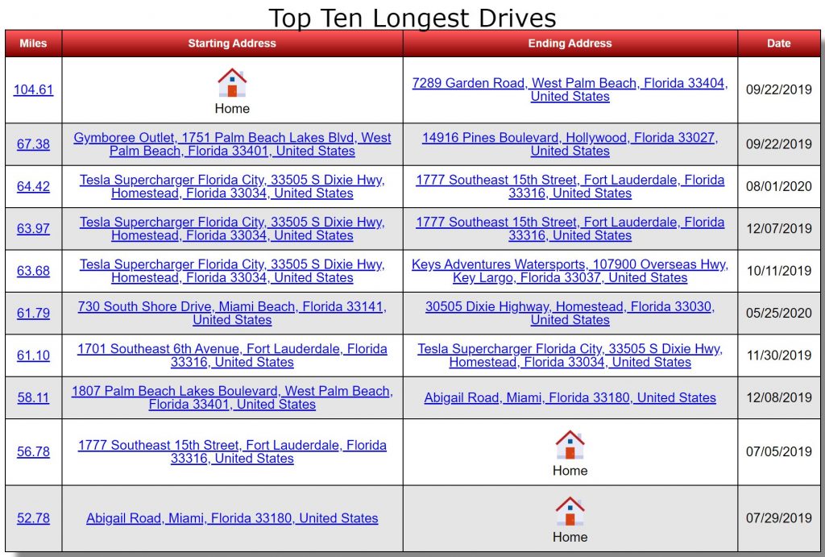Click the Home icon in the 52.78 miles row
The width and height of the screenshot is (825, 557).
click(570, 512)
